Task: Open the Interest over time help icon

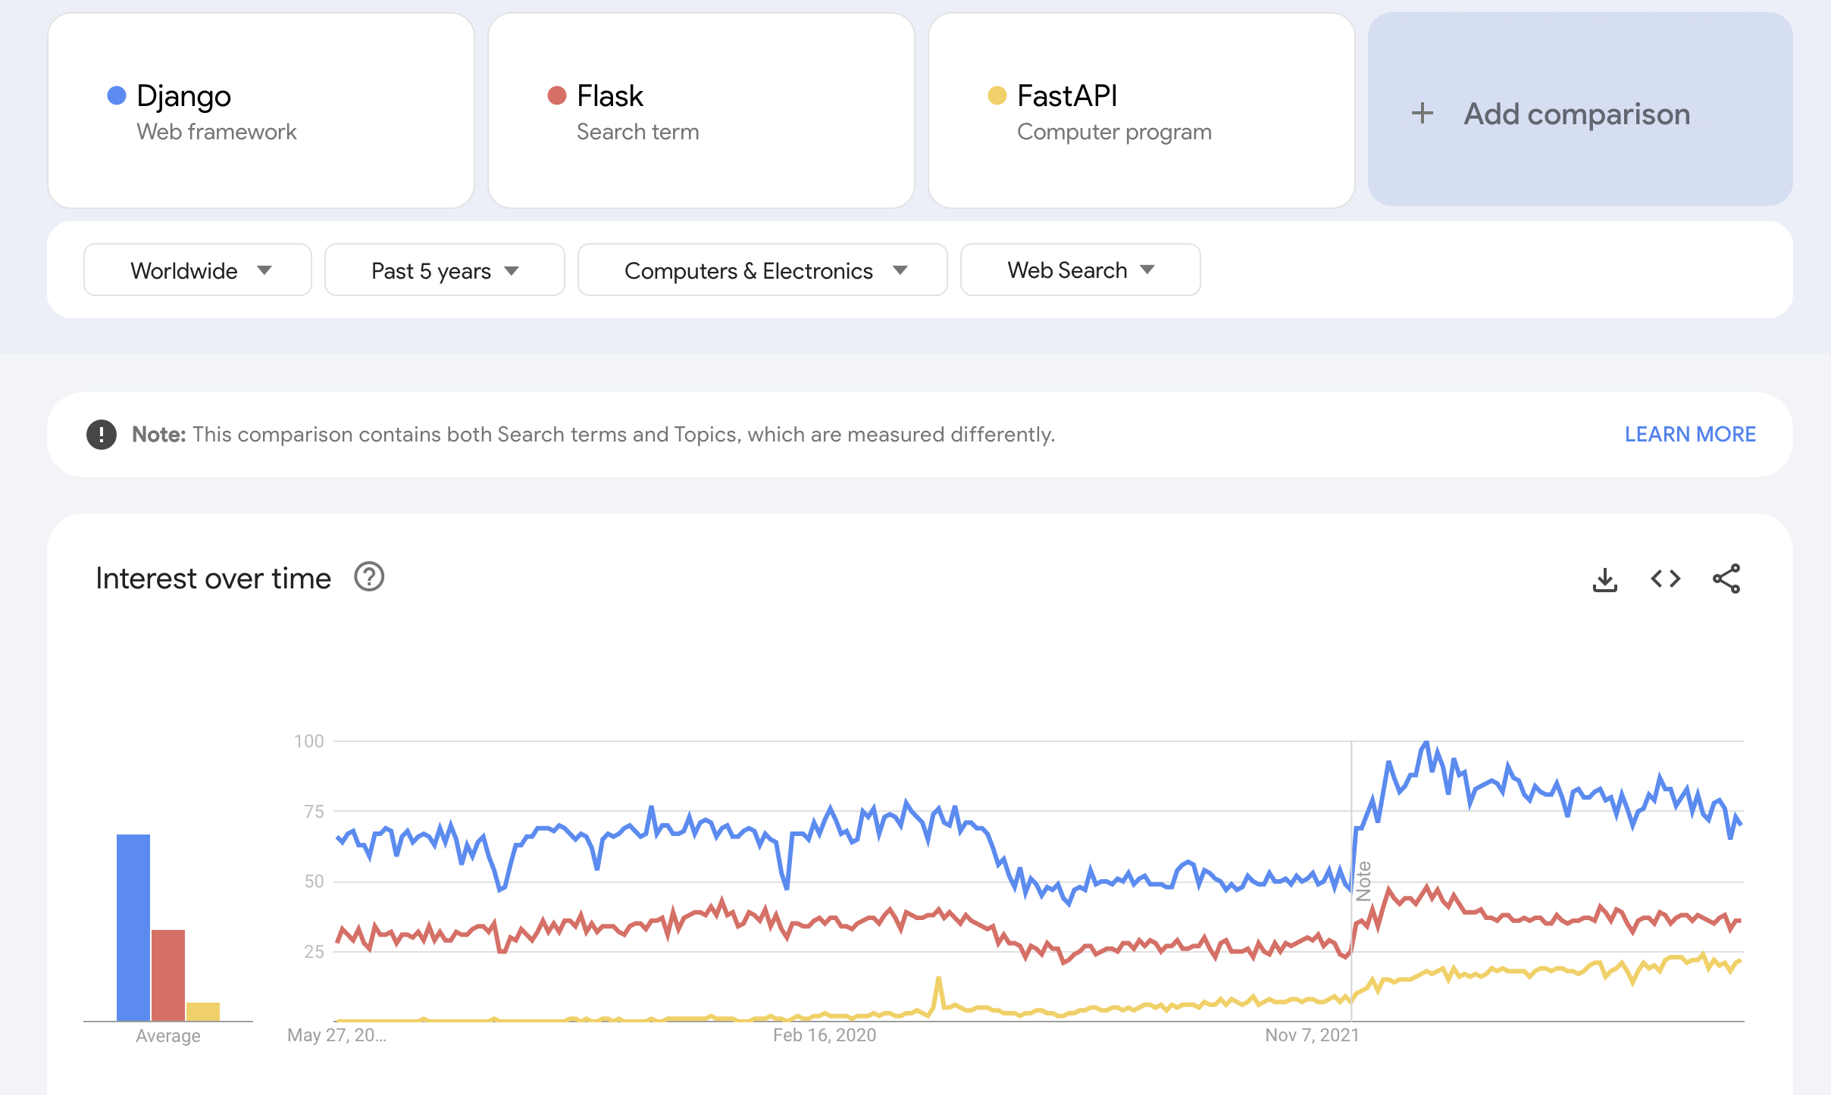Action: (369, 577)
